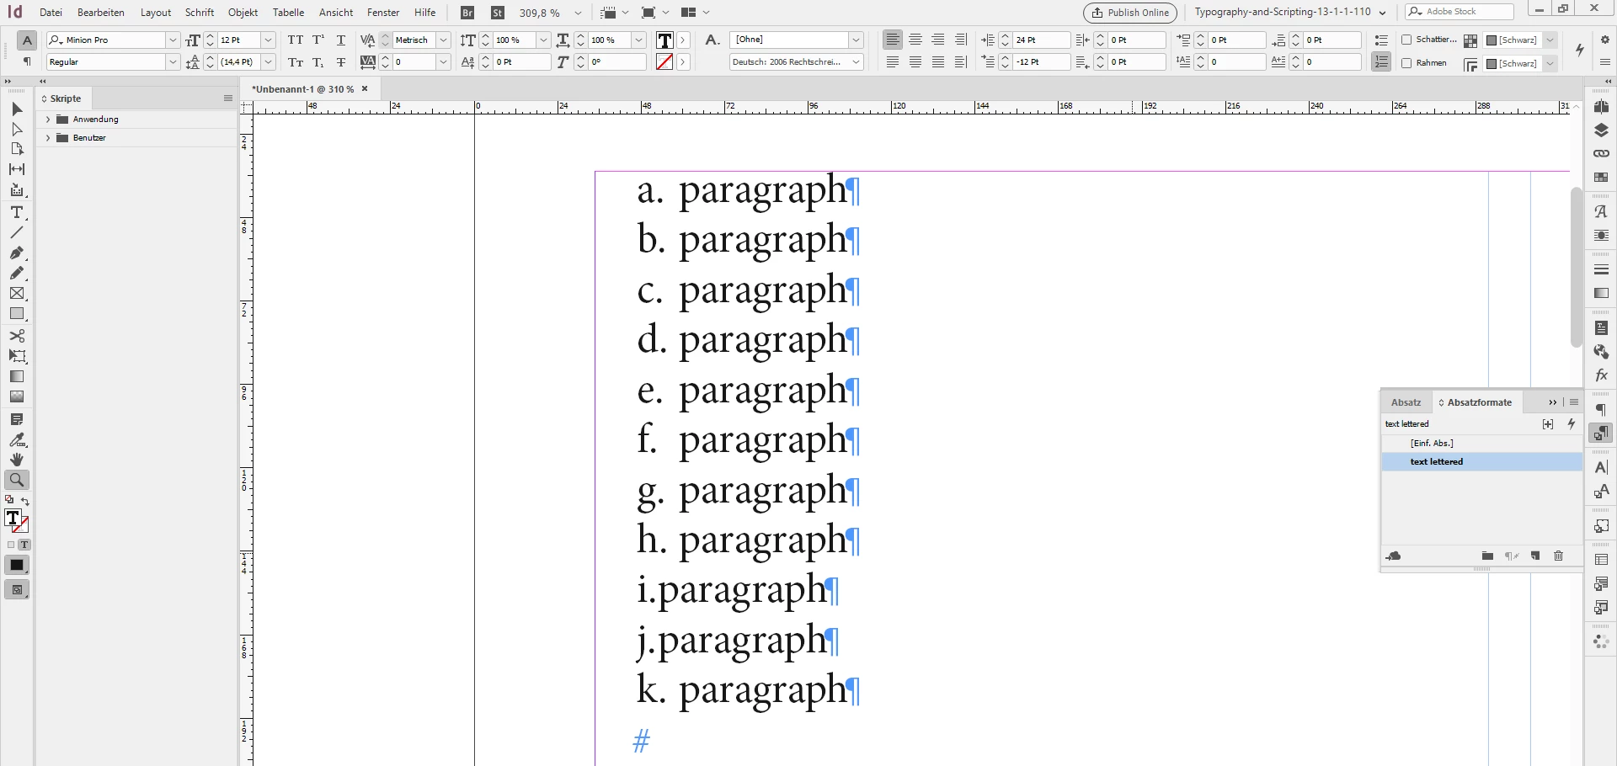Viewport: 1617px width, 766px height.
Task: Open language Deutsch: 2006 Rechtschreibung dropdown
Action: point(857,62)
